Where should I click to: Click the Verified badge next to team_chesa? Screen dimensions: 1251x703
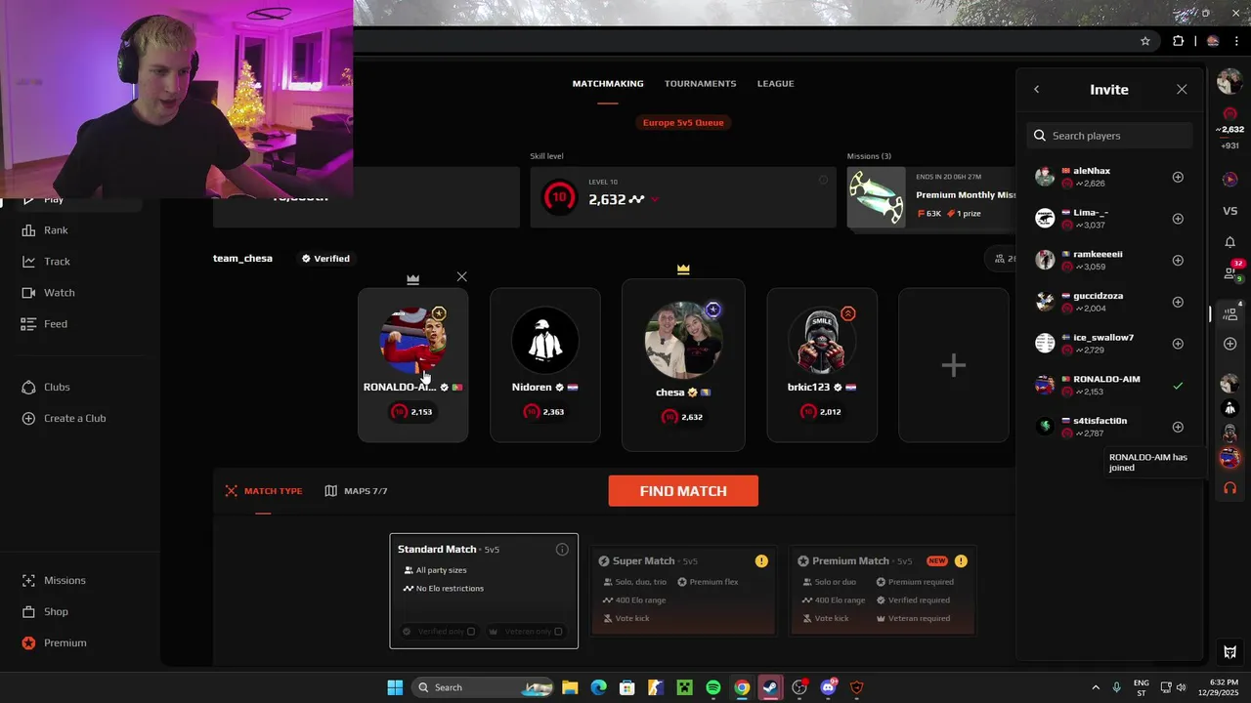(325, 259)
